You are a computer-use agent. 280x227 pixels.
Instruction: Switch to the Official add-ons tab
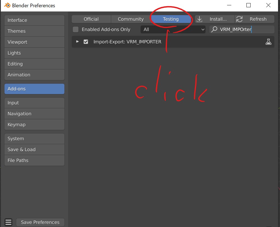(x=91, y=19)
